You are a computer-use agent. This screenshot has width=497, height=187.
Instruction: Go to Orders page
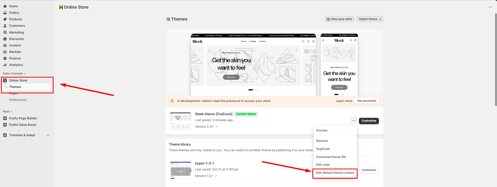(14, 13)
